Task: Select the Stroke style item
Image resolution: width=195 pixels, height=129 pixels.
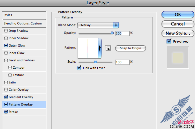Action: click(x=24, y=112)
